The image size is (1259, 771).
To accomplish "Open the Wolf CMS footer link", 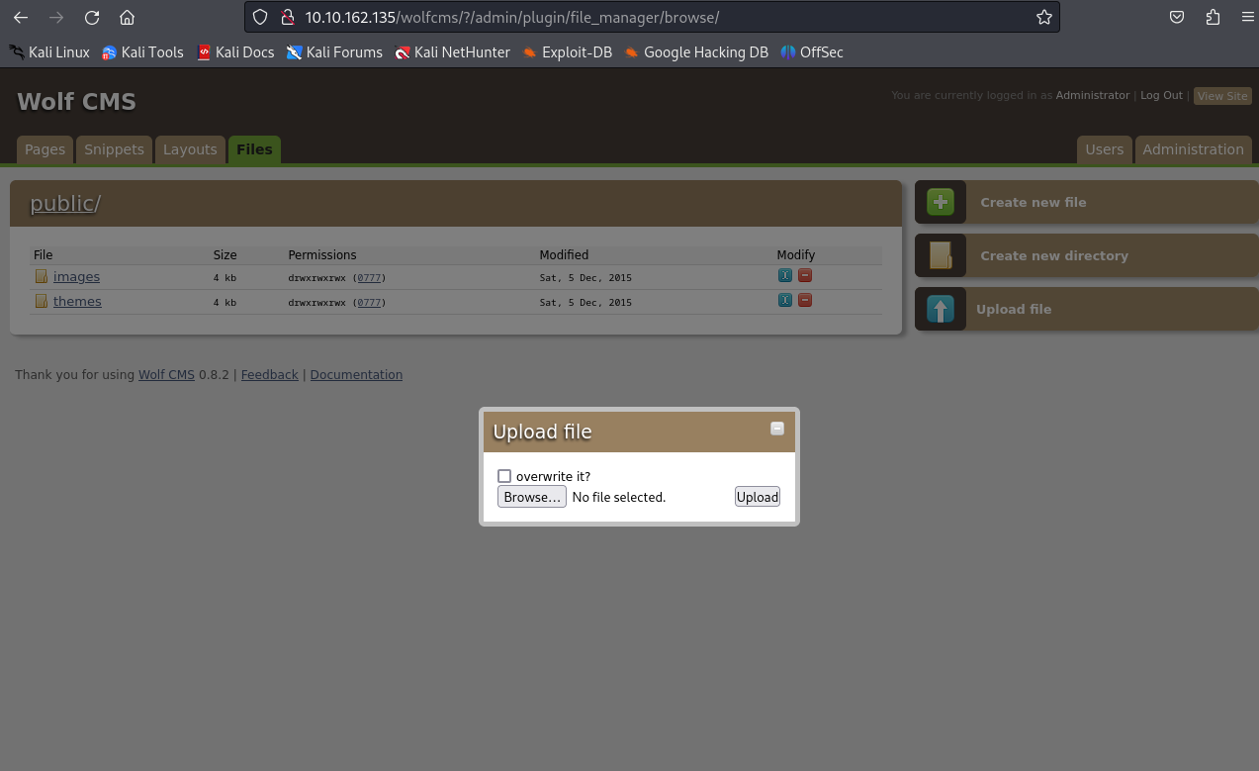I will [x=166, y=375].
